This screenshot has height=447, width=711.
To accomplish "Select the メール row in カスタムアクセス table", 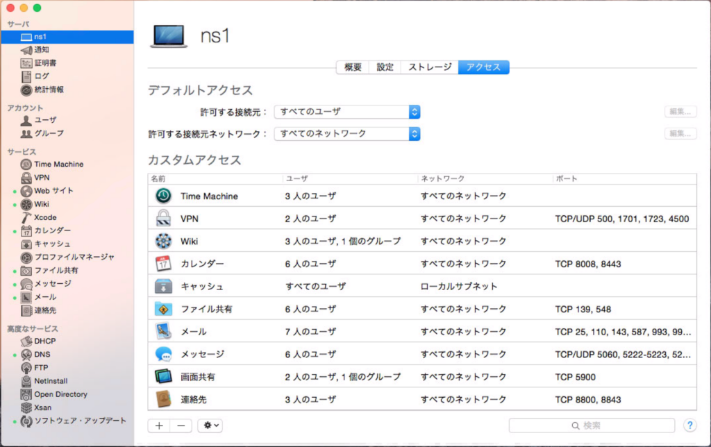I will tap(422, 332).
